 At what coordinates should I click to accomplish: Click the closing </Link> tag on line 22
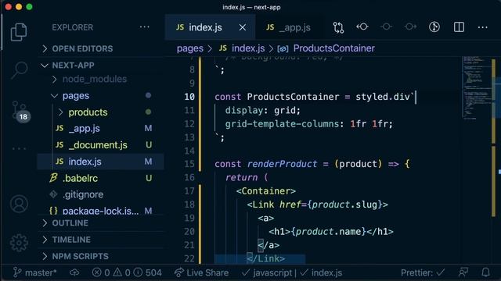pyautogui.click(x=265, y=258)
